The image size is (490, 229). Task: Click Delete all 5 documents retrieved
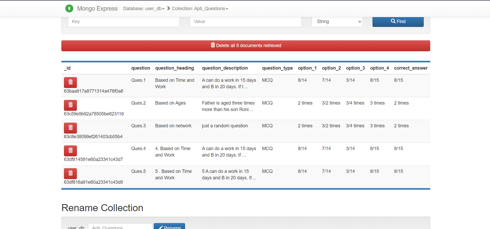[x=246, y=46]
